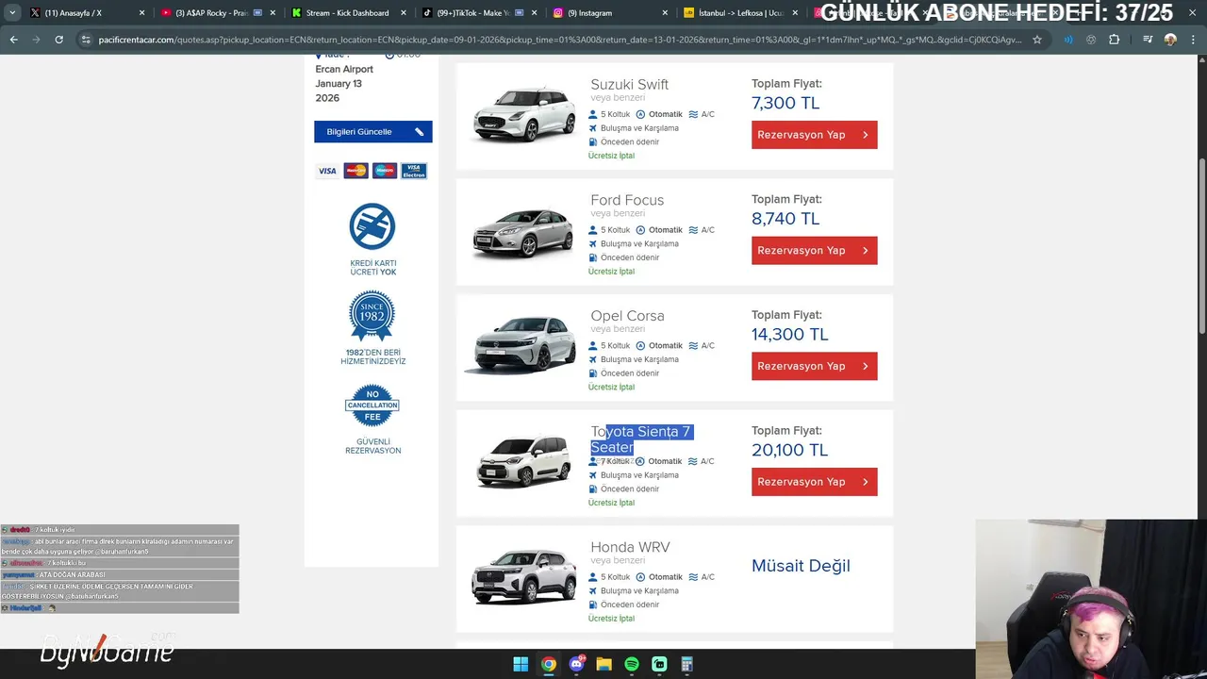The image size is (1207, 679).
Task: Open the media control music-note icon
Action: point(1148,40)
